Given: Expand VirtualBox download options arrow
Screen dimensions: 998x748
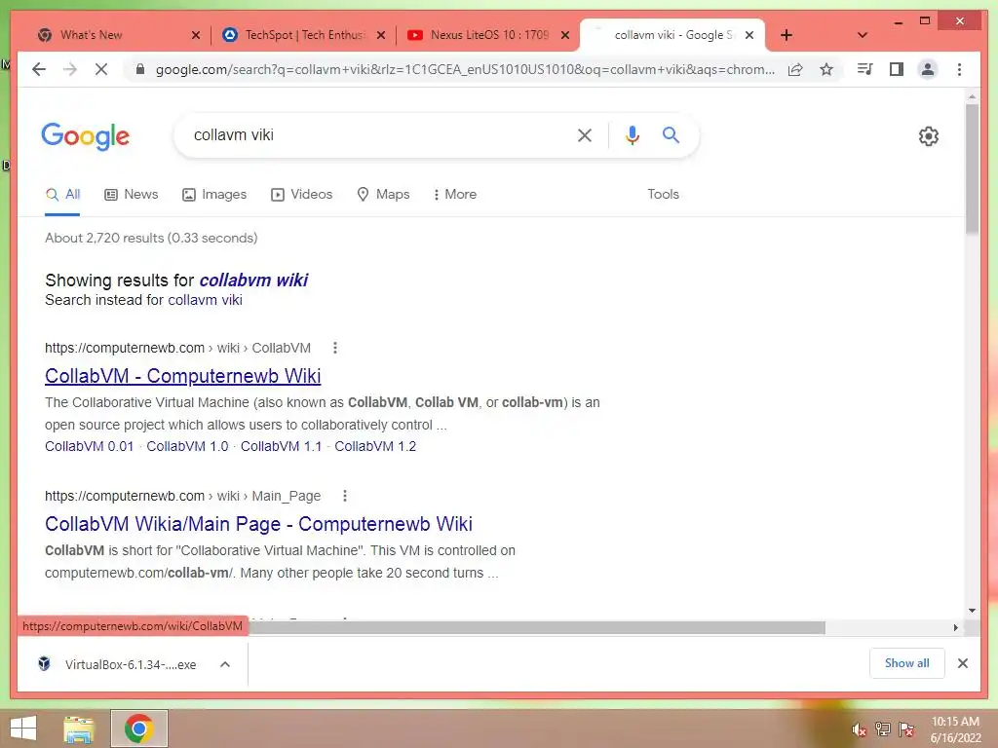Looking at the screenshot, I should click(225, 664).
